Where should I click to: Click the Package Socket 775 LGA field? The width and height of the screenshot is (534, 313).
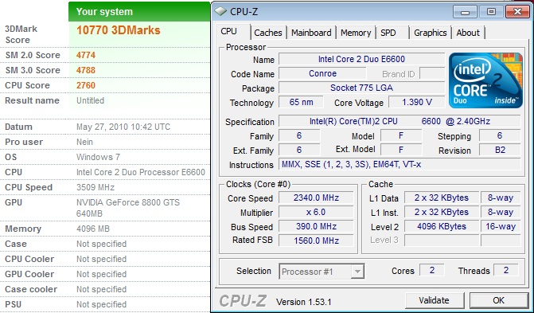coord(361,88)
